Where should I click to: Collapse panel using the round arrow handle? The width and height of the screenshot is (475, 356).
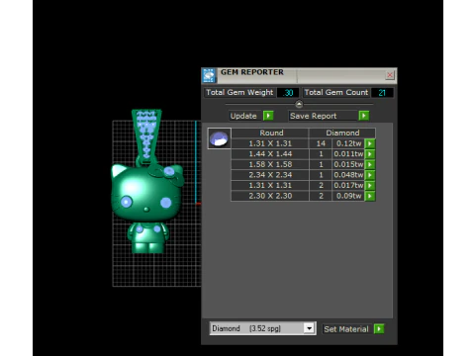[x=299, y=104]
